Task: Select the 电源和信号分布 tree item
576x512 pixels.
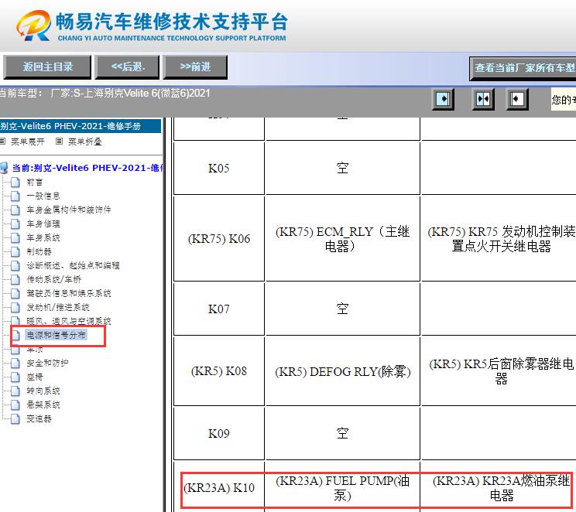Action: [x=57, y=335]
